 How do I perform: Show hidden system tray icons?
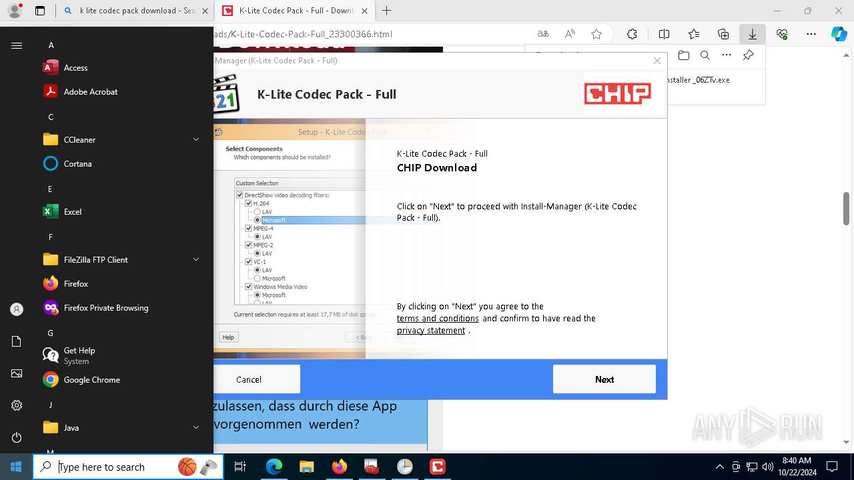coord(719,467)
